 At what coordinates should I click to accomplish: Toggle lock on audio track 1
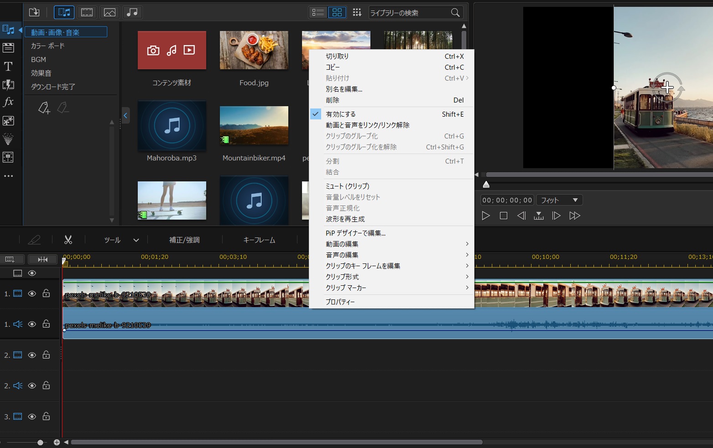coord(46,324)
